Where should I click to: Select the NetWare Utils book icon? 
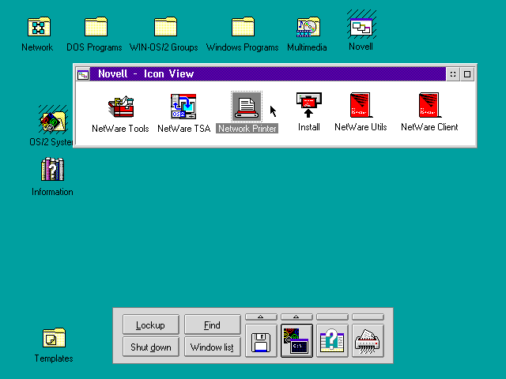[361, 105]
